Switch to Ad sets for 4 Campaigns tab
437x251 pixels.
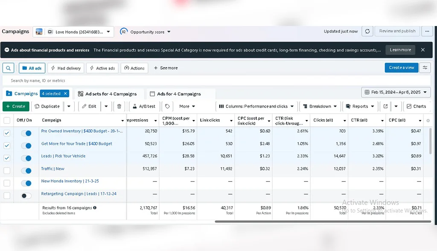107,94
